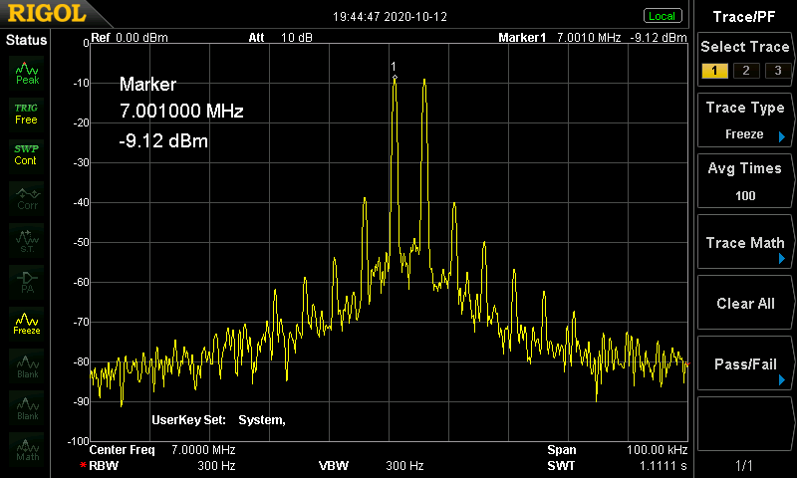Image resolution: width=797 pixels, height=478 pixels.
Task: Click the Trace/PF menu title
Action: 745,16
